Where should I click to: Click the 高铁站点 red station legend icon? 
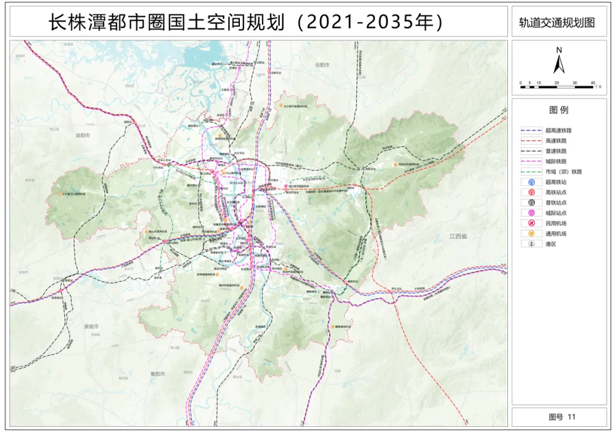click(x=531, y=192)
